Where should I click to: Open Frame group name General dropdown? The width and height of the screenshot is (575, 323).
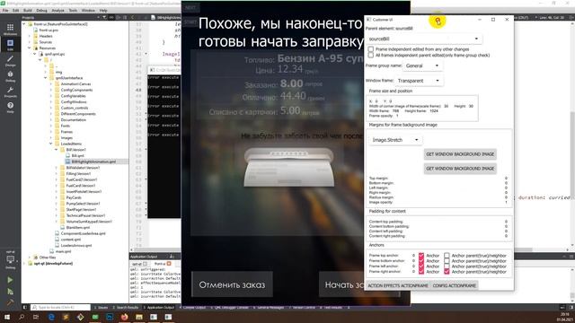click(422, 65)
